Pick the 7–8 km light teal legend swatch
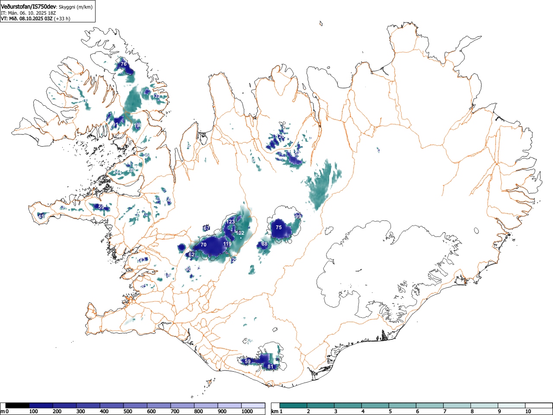This screenshot has height=415, width=553. [x=458, y=405]
